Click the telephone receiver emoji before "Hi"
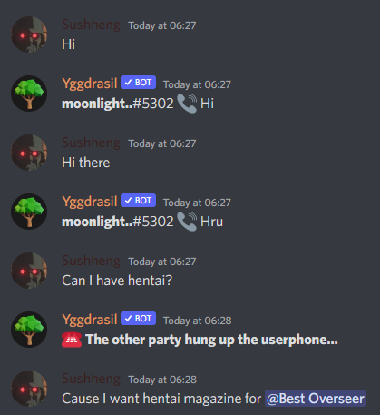The width and height of the screenshot is (380, 415). pyautogui.click(x=187, y=104)
